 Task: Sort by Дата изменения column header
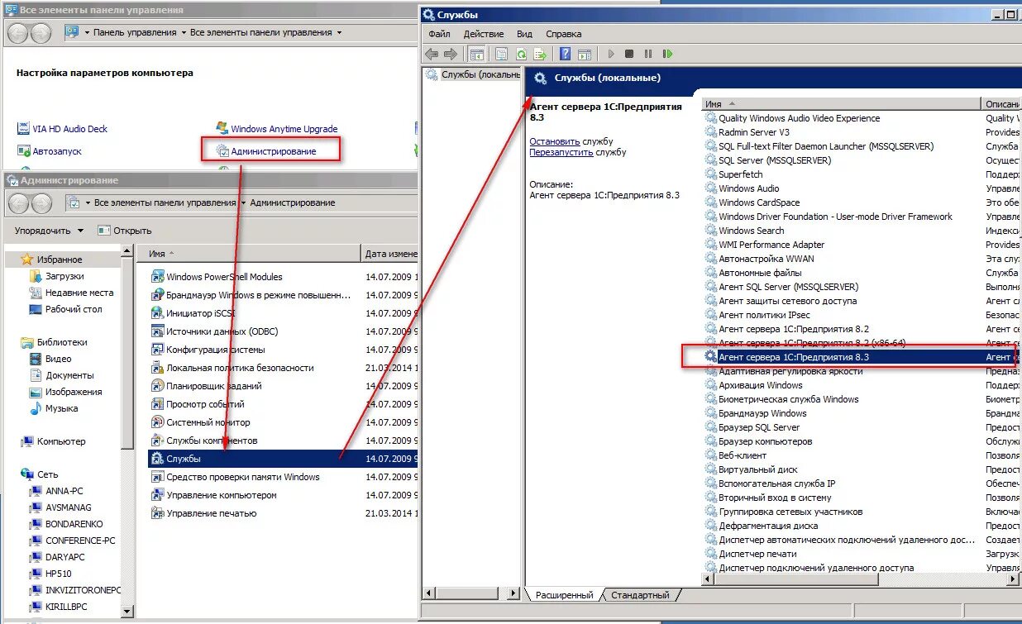pyautogui.click(x=390, y=254)
